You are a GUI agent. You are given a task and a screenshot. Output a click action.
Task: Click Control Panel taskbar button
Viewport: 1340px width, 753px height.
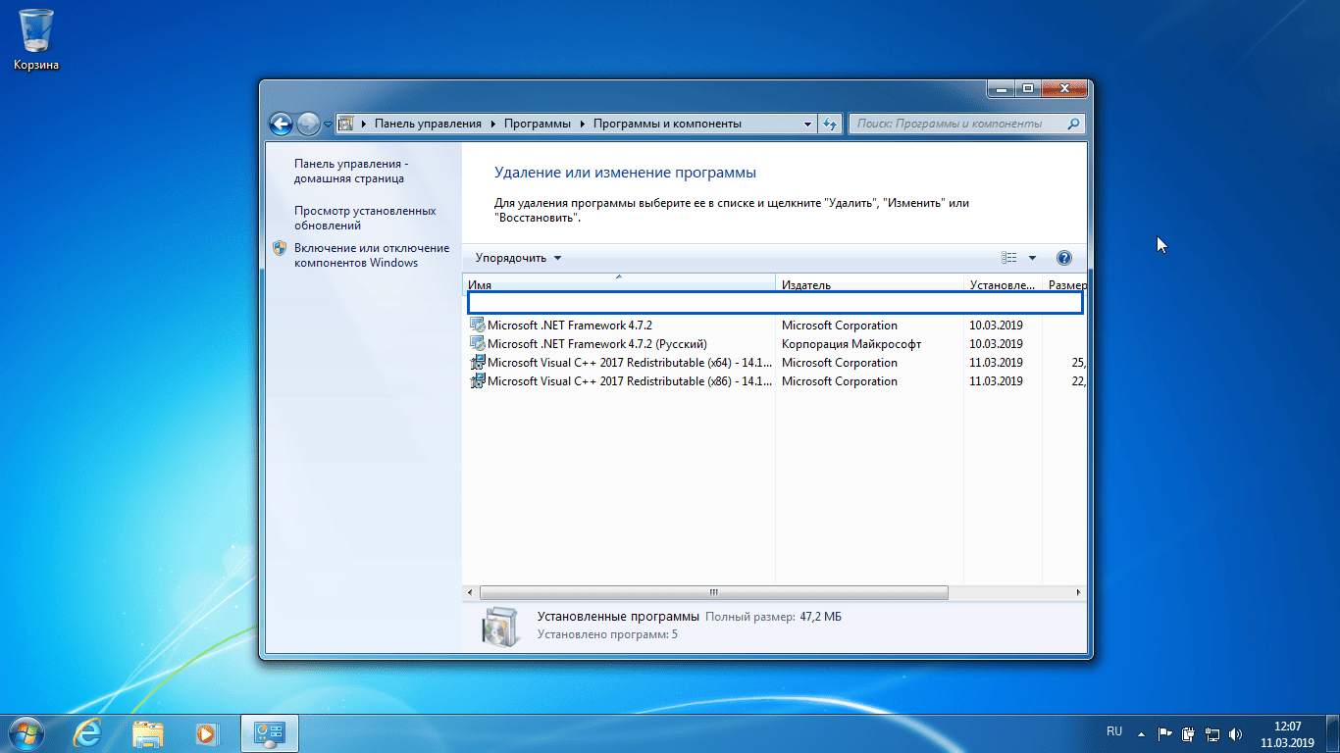(x=269, y=732)
